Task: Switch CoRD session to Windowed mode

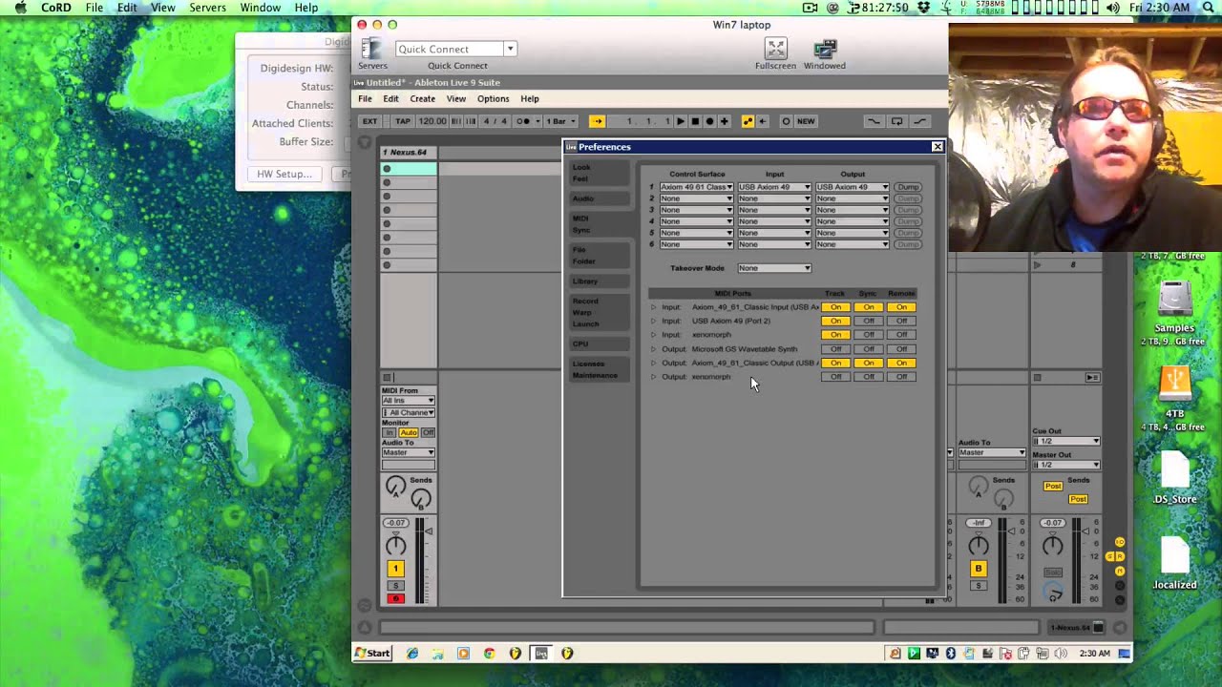Action: point(824,49)
